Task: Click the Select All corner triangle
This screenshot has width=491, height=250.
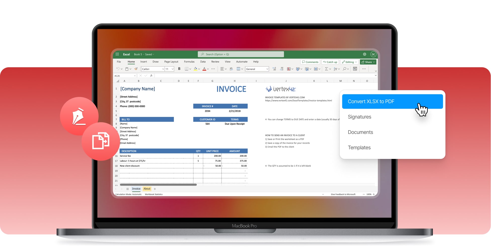Action: 118,81
